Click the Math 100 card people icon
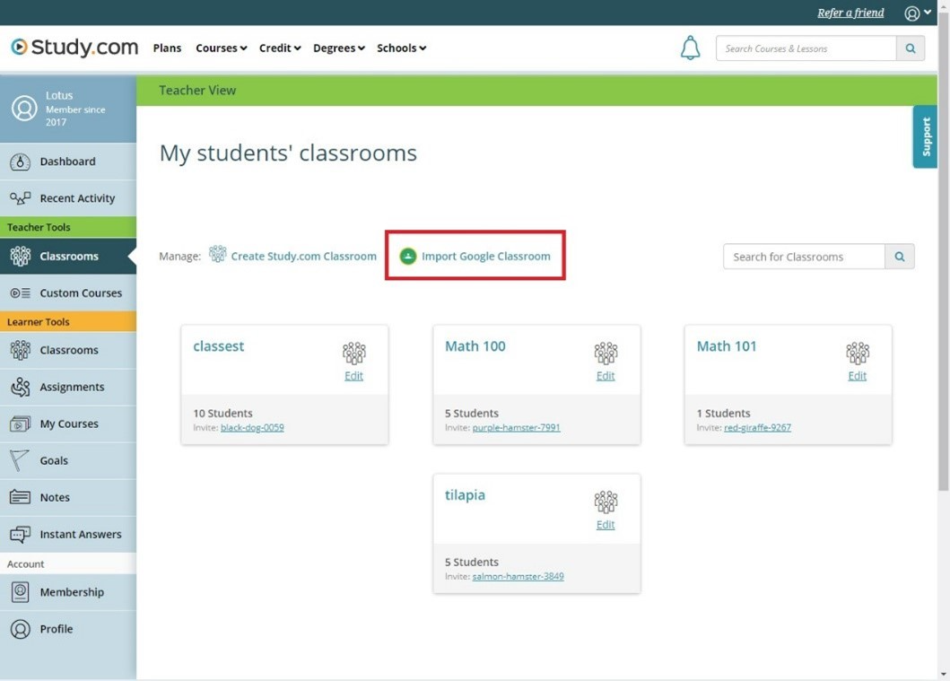 (x=606, y=354)
